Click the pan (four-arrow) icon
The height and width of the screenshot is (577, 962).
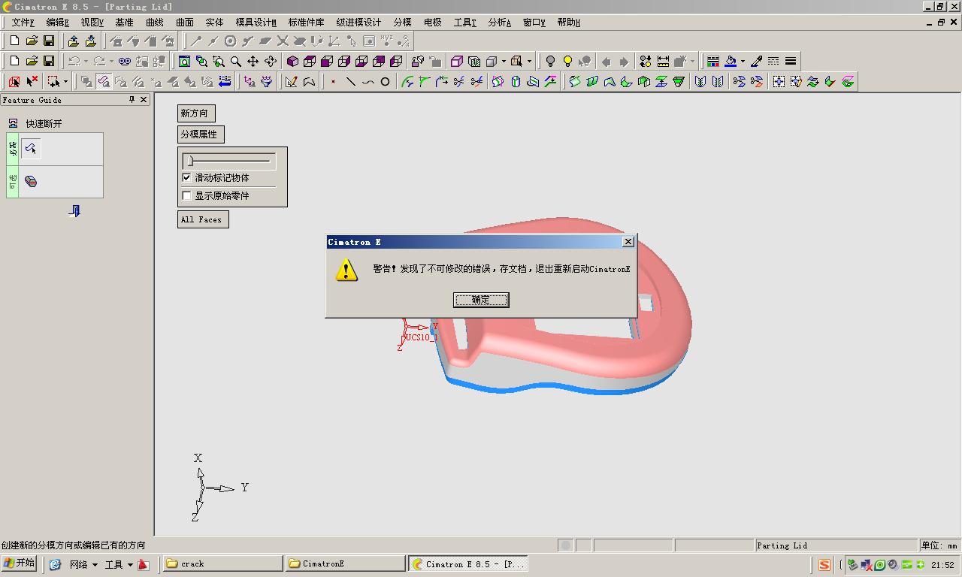click(x=253, y=61)
